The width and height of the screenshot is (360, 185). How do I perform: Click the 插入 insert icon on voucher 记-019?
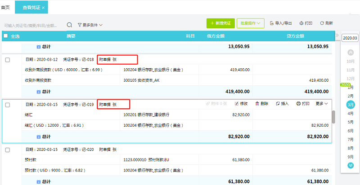(x=278, y=104)
